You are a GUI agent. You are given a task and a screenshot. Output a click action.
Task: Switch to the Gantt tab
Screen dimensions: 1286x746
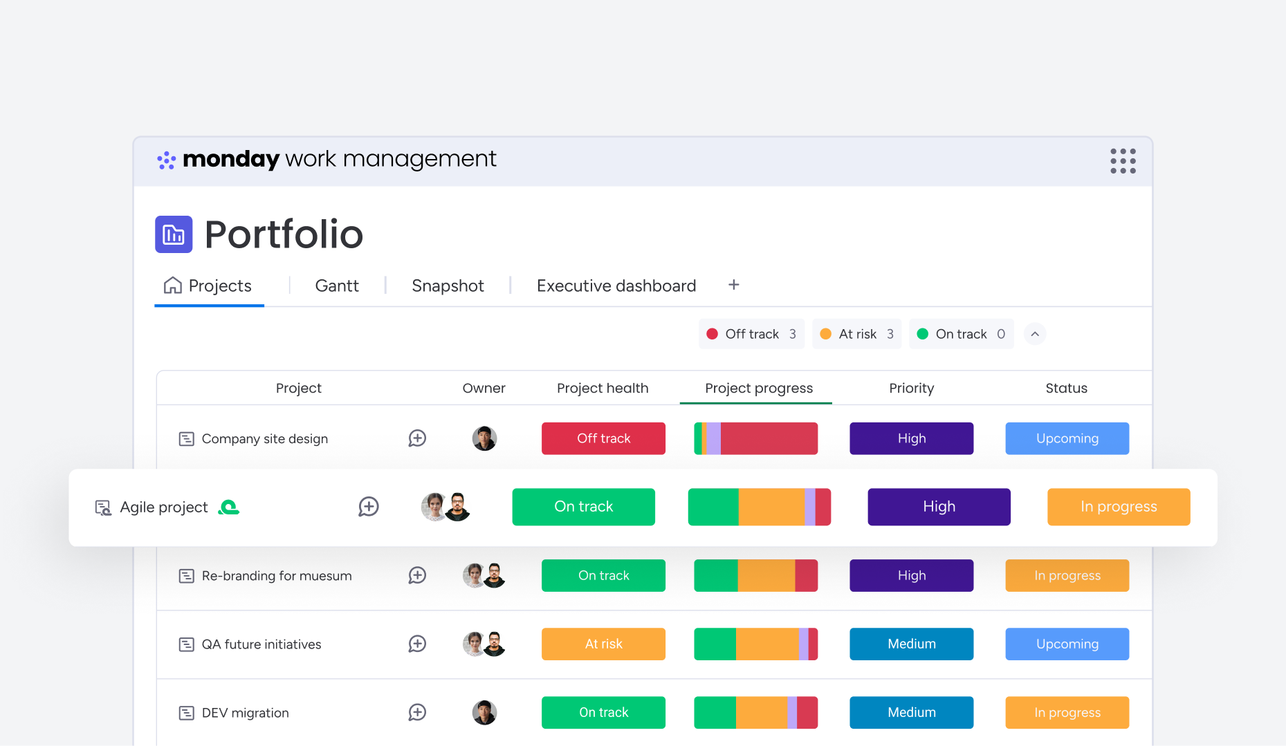pyautogui.click(x=337, y=286)
